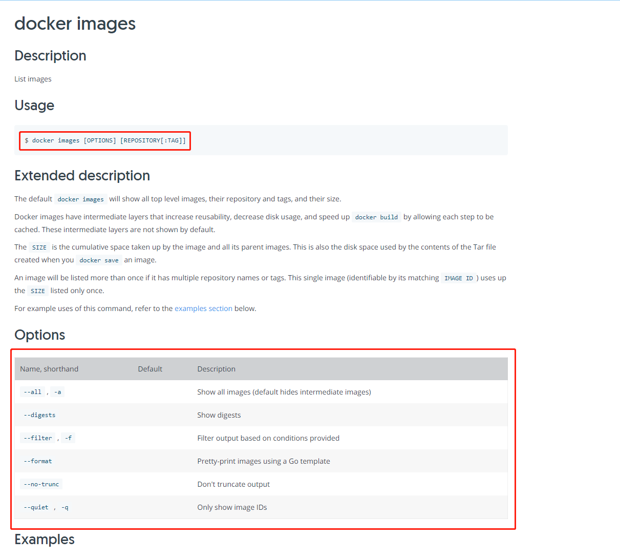
Task: Click the Default column header
Action: point(150,369)
